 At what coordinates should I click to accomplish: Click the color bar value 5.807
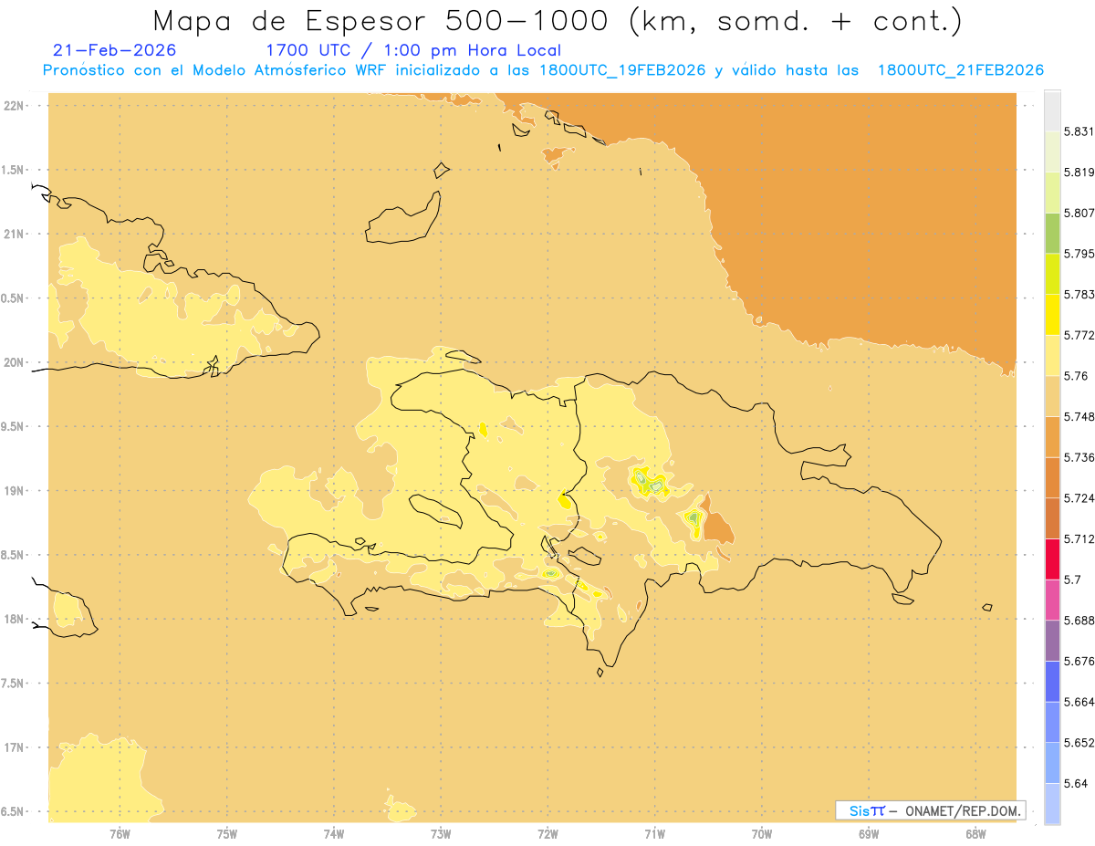(x=1079, y=213)
